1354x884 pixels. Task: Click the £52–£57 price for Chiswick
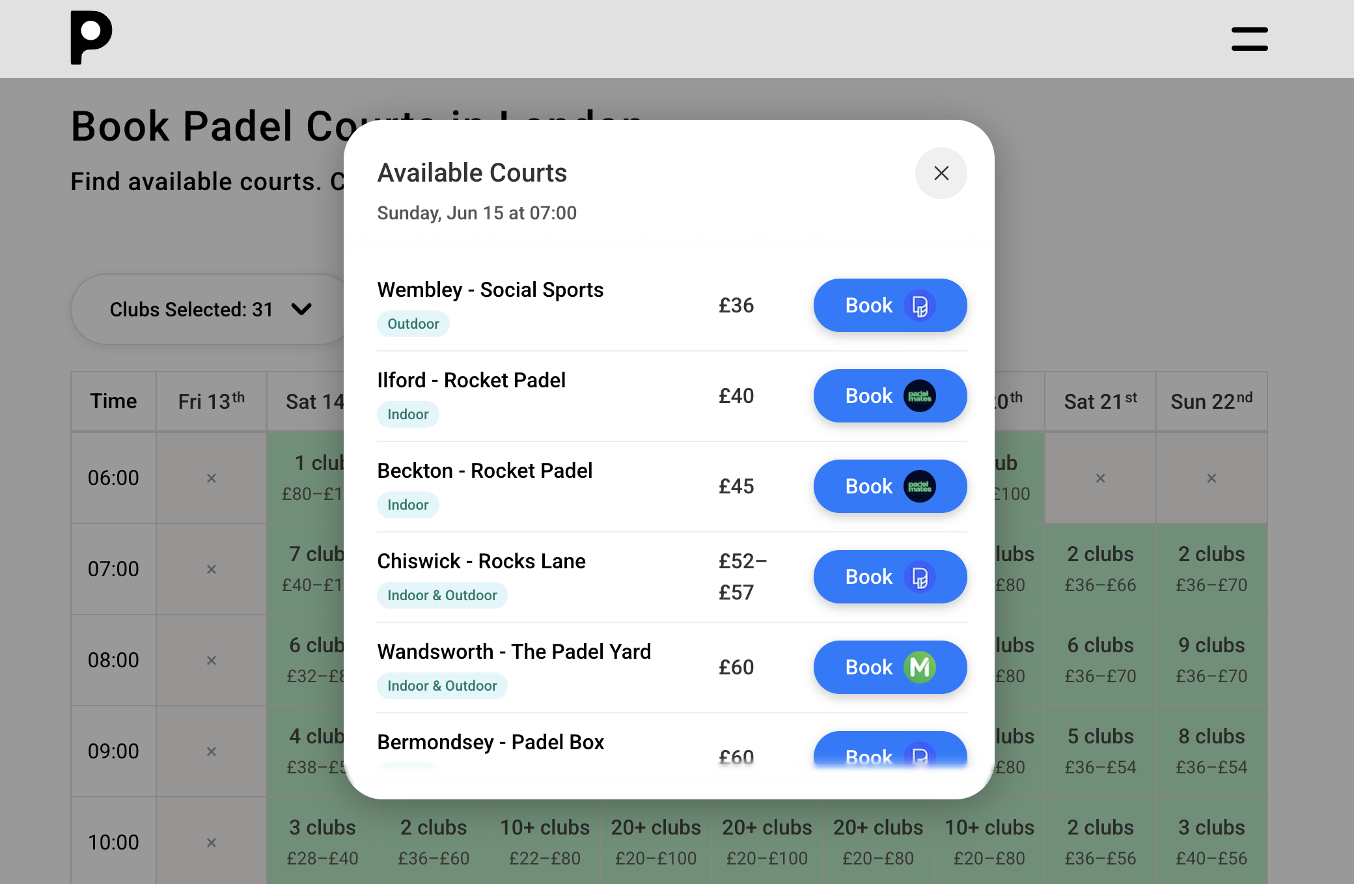click(742, 577)
